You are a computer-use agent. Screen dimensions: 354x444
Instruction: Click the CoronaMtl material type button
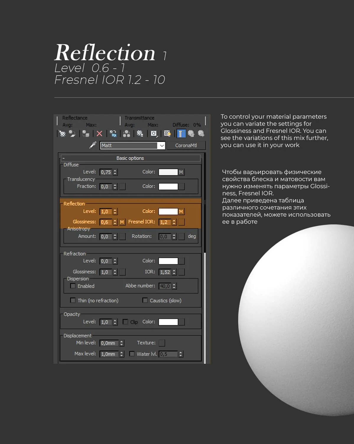coord(186,145)
